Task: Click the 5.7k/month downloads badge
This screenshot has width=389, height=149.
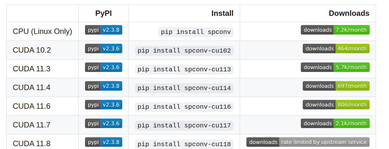Action: [335, 68]
